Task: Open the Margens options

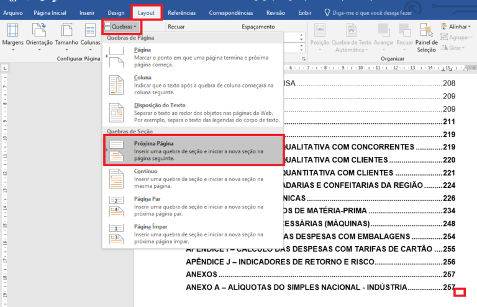Action: pos(13,37)
